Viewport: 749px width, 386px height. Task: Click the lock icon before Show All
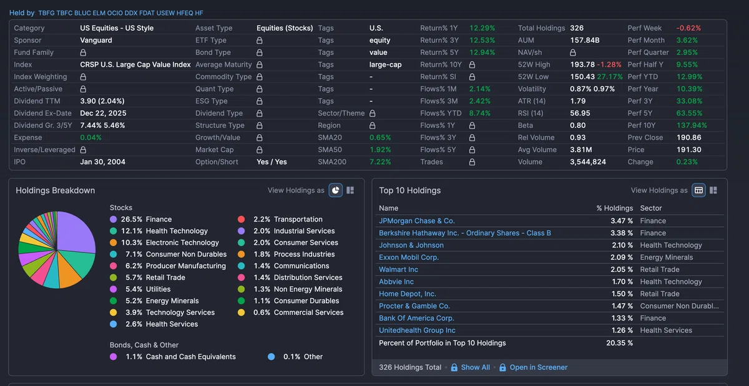coord(454,367)
